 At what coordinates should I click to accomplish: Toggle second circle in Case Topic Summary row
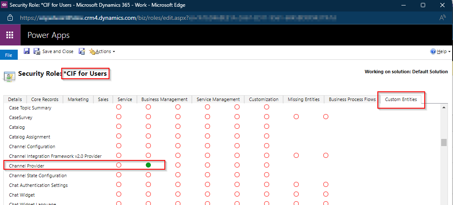[x=148, y=107]
